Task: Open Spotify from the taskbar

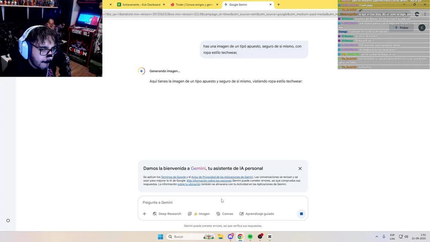Action: 250,237
